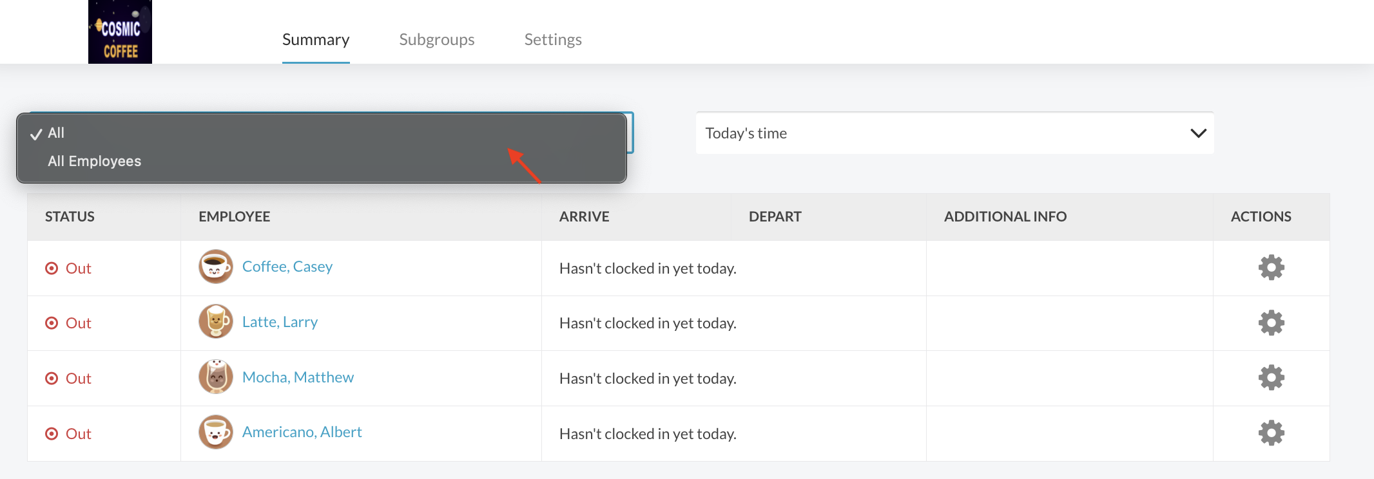1374x479 pixels.
Task: Open actions gear for Matthew Mocha
Action: click(x=1271, y=378)
